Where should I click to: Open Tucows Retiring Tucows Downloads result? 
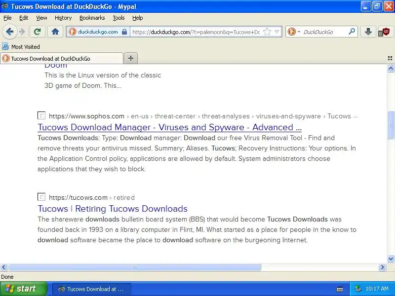point(113,208)
